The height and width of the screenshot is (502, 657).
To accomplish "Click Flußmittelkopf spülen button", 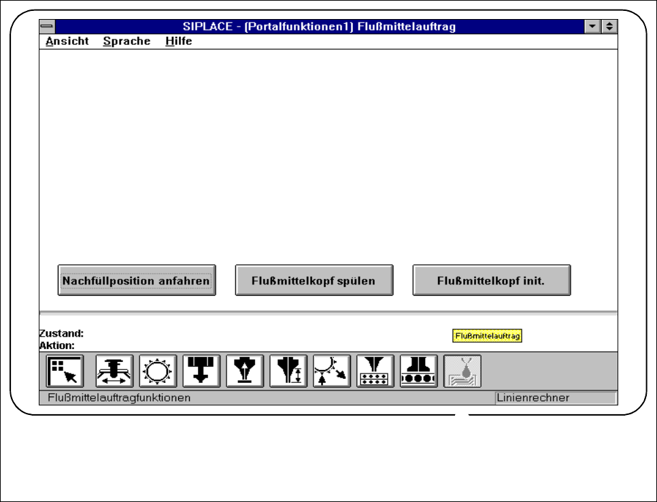I will [x=314, y=280].
